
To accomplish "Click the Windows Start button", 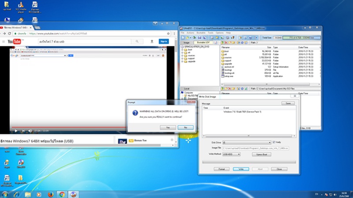I will 5,194.
